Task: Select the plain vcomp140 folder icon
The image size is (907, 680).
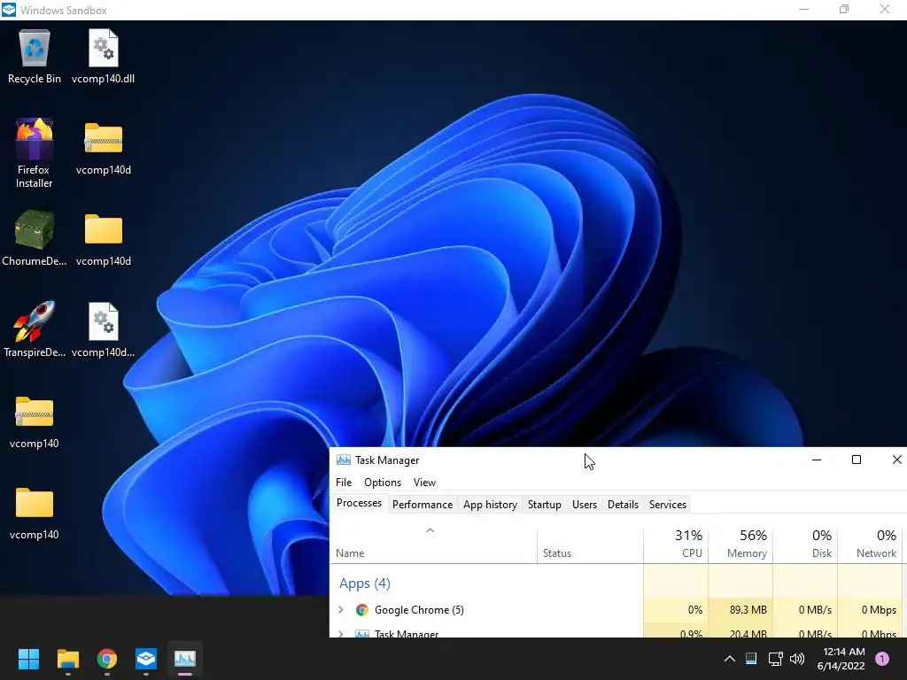Action: point(35,513)
